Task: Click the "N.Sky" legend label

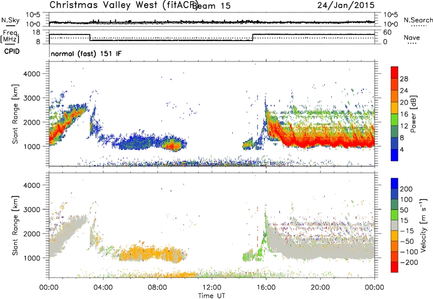Action: (10, 21)
